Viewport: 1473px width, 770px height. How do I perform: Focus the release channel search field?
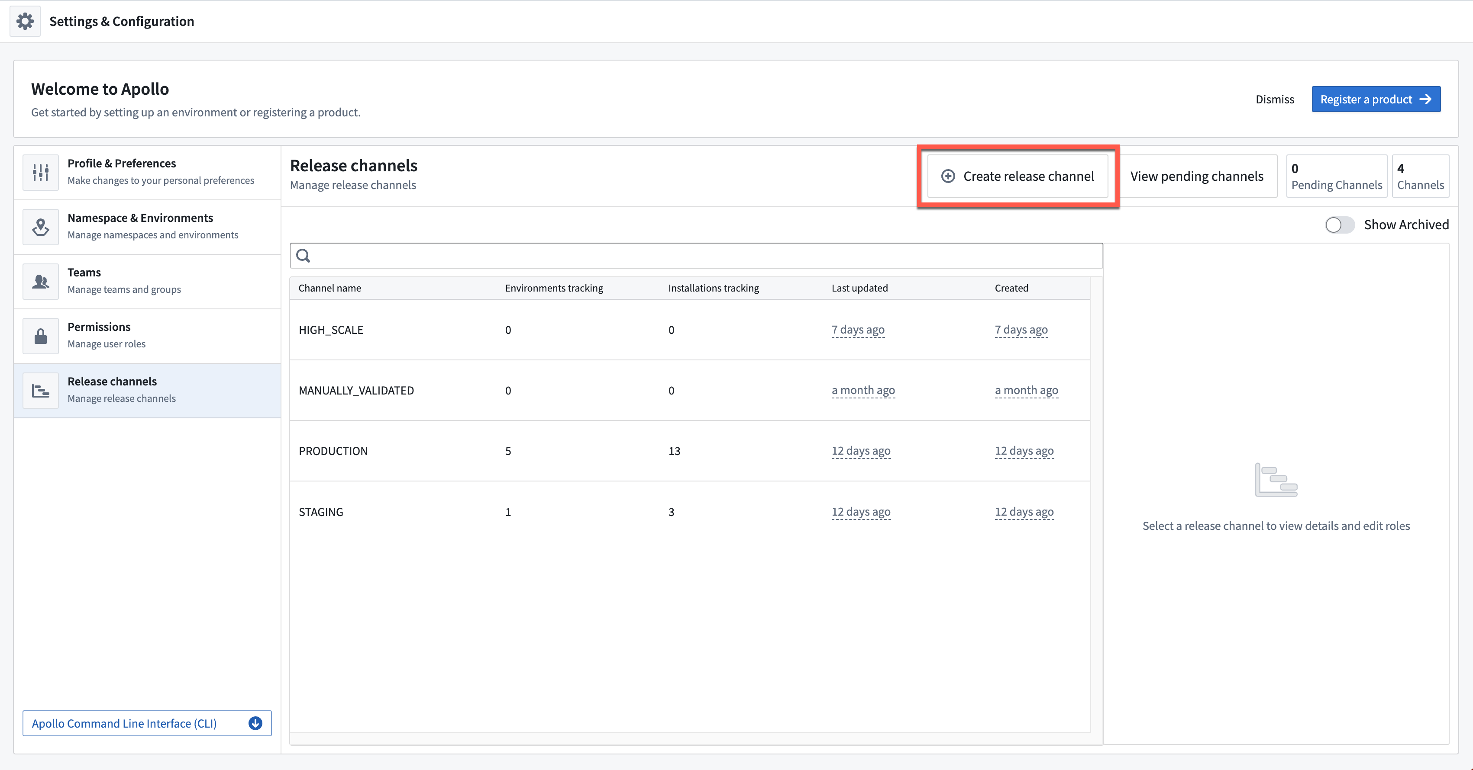pyautogui.click(x=696, y=255)
